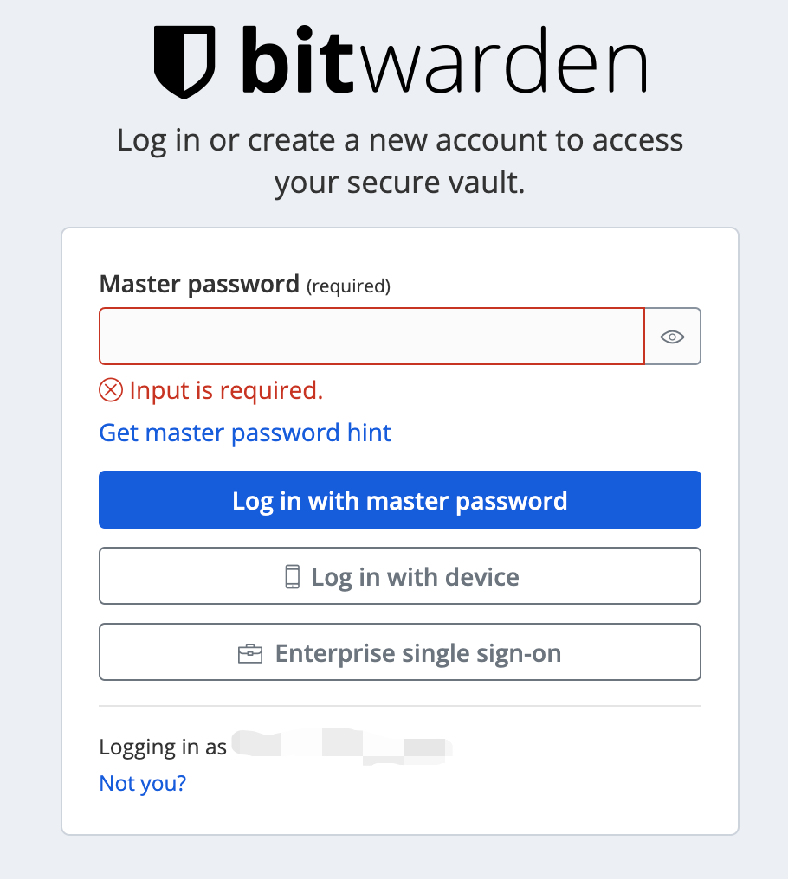
Task: Choose "Log in with device"
Action: point(400,575)
